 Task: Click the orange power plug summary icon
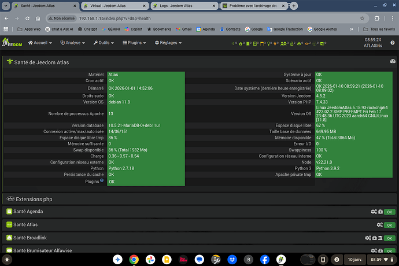[x=275, y=43]
